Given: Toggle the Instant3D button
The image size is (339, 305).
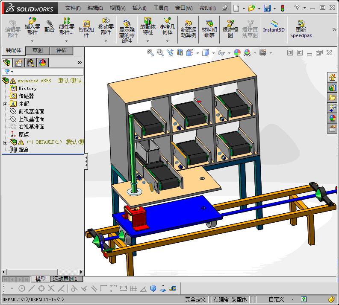Looking at the screenshot, I should point(274,26).
